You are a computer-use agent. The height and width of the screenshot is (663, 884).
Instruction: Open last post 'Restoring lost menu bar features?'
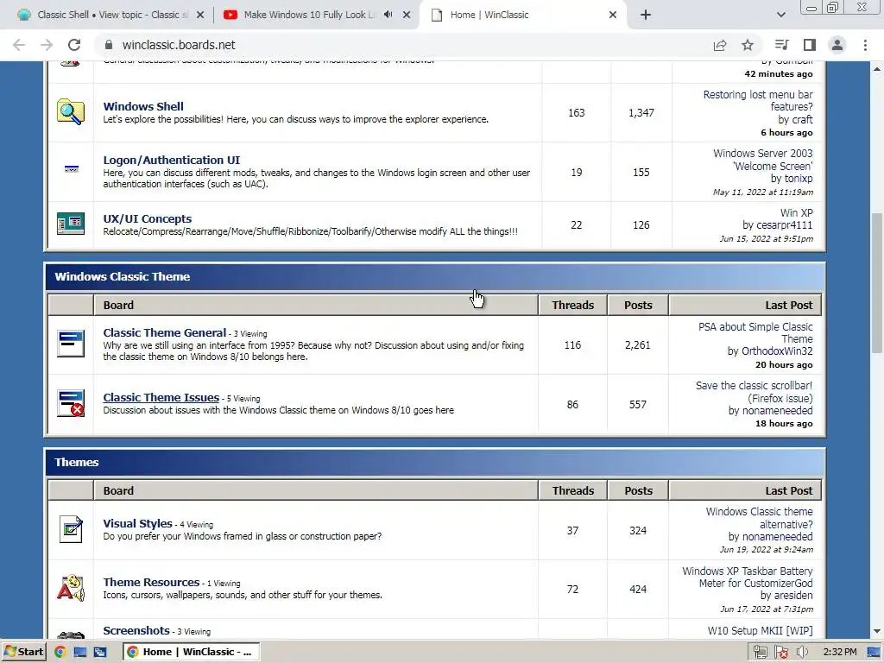[x=758, y=100]
